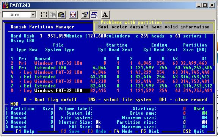Screen dimensions: 218x137
Task: Click 'Volume label:' field label
Action: click(x=75, y=109)
